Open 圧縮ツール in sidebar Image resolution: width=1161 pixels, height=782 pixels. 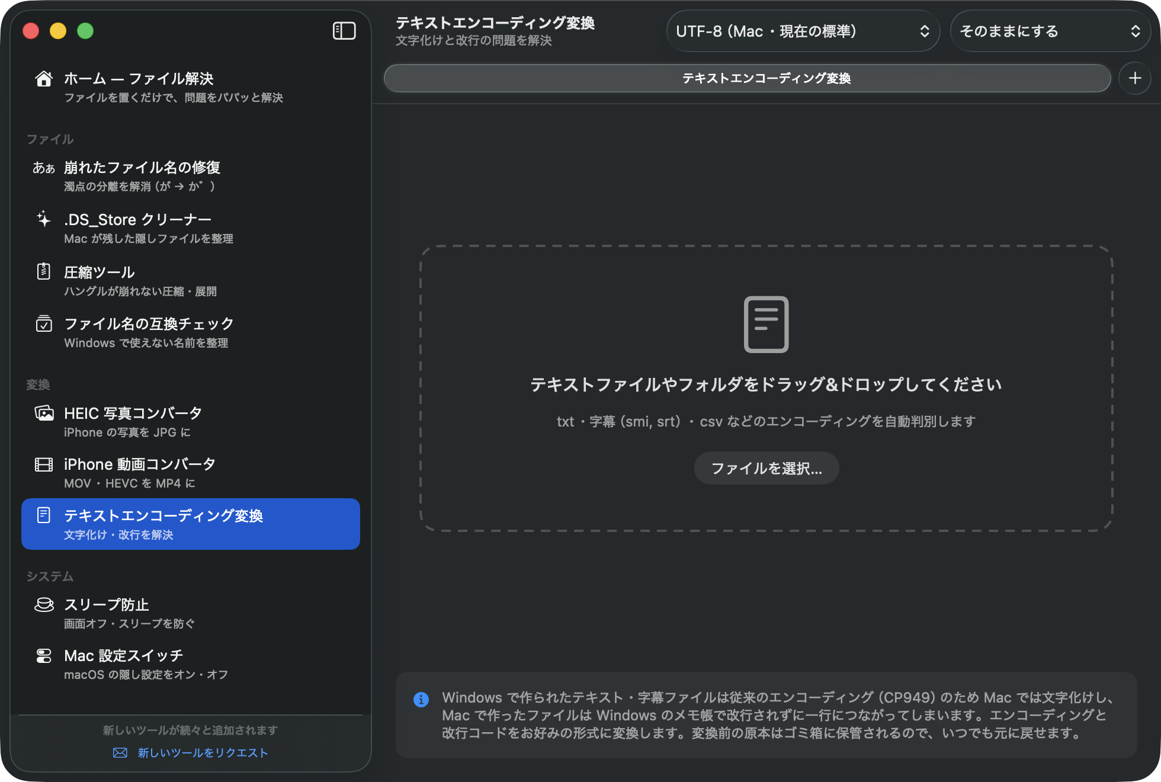(x=191, y=280)
